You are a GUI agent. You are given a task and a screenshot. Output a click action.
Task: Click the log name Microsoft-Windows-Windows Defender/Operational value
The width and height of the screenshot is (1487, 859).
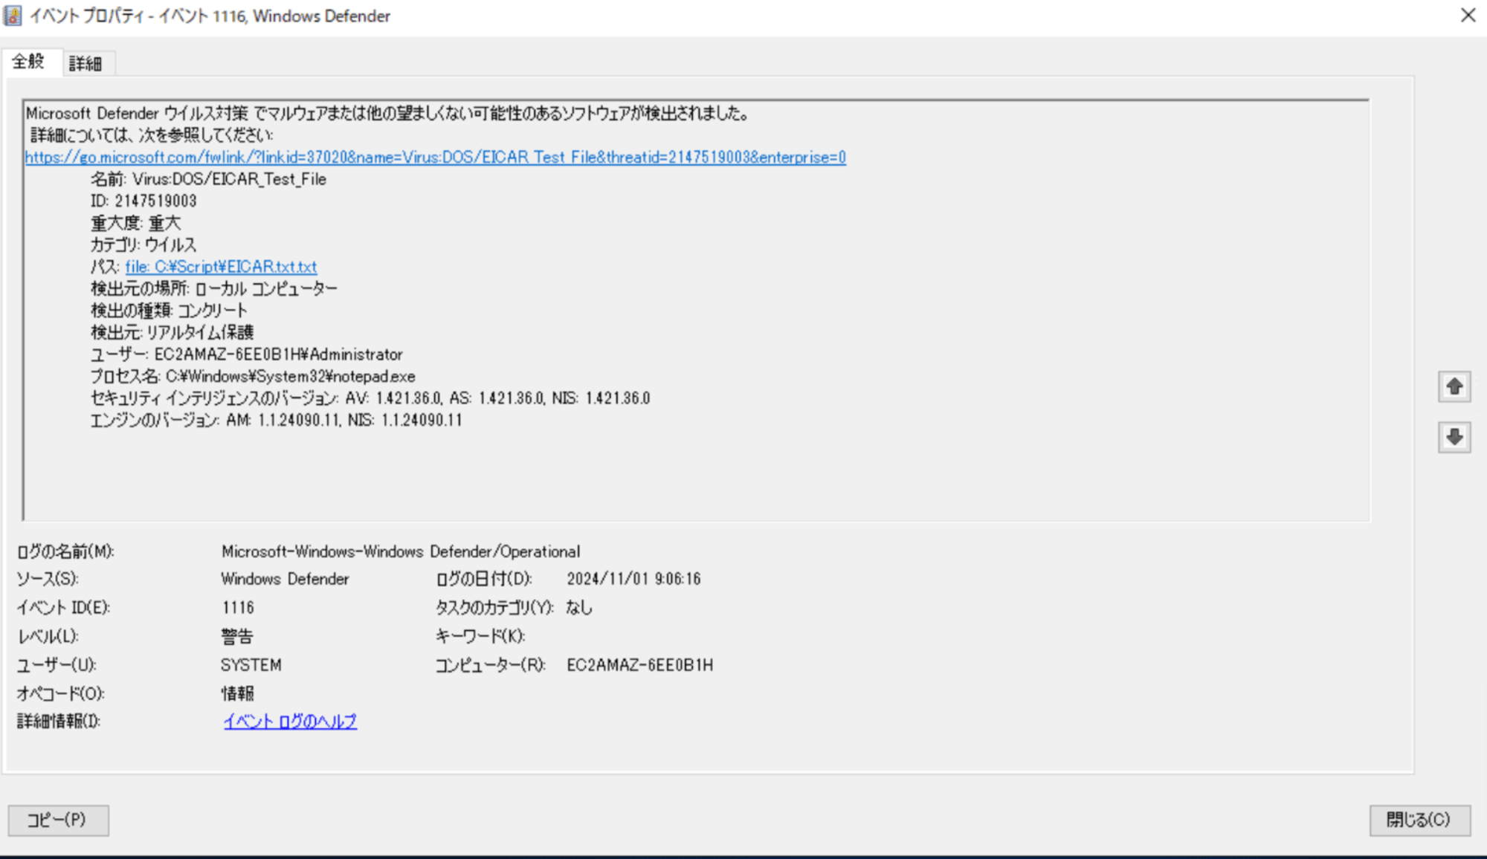(x=401, y=551)
